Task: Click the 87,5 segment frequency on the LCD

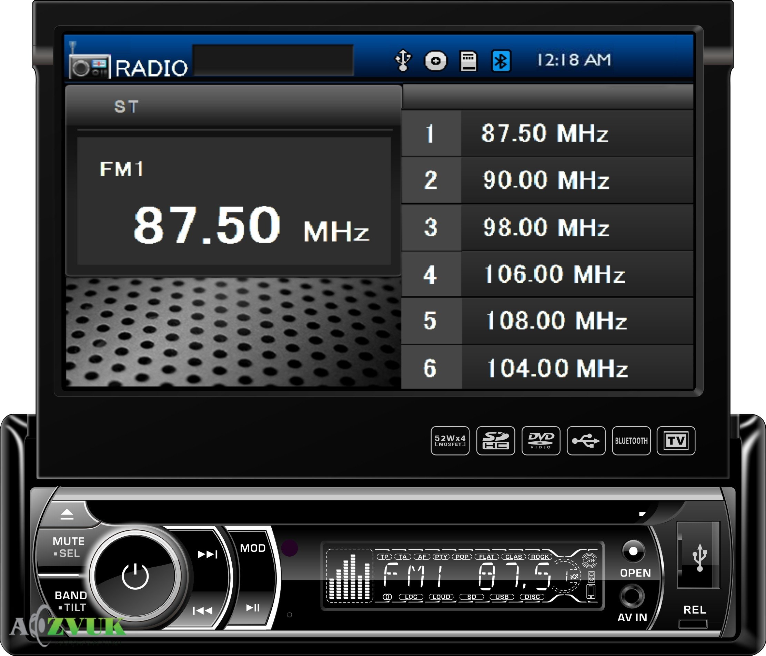Action: [x=515, y=576]
